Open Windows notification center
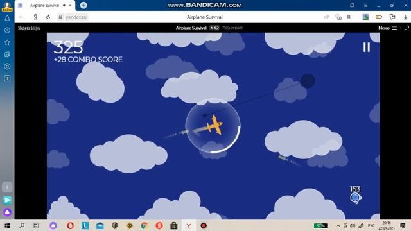411x231 pixels. 403,225
